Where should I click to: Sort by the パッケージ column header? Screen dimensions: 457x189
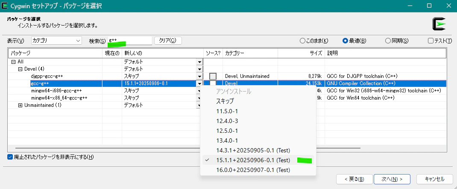[56, 53]
